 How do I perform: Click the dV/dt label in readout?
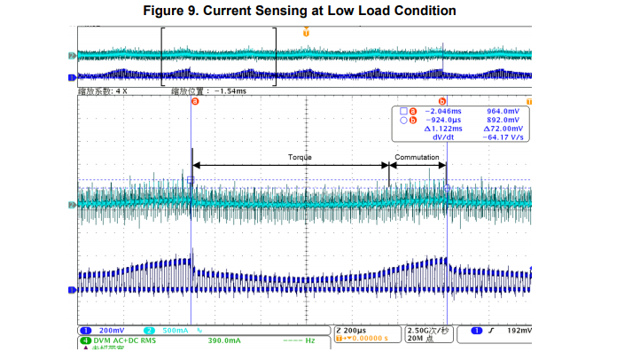click(443, 137)
